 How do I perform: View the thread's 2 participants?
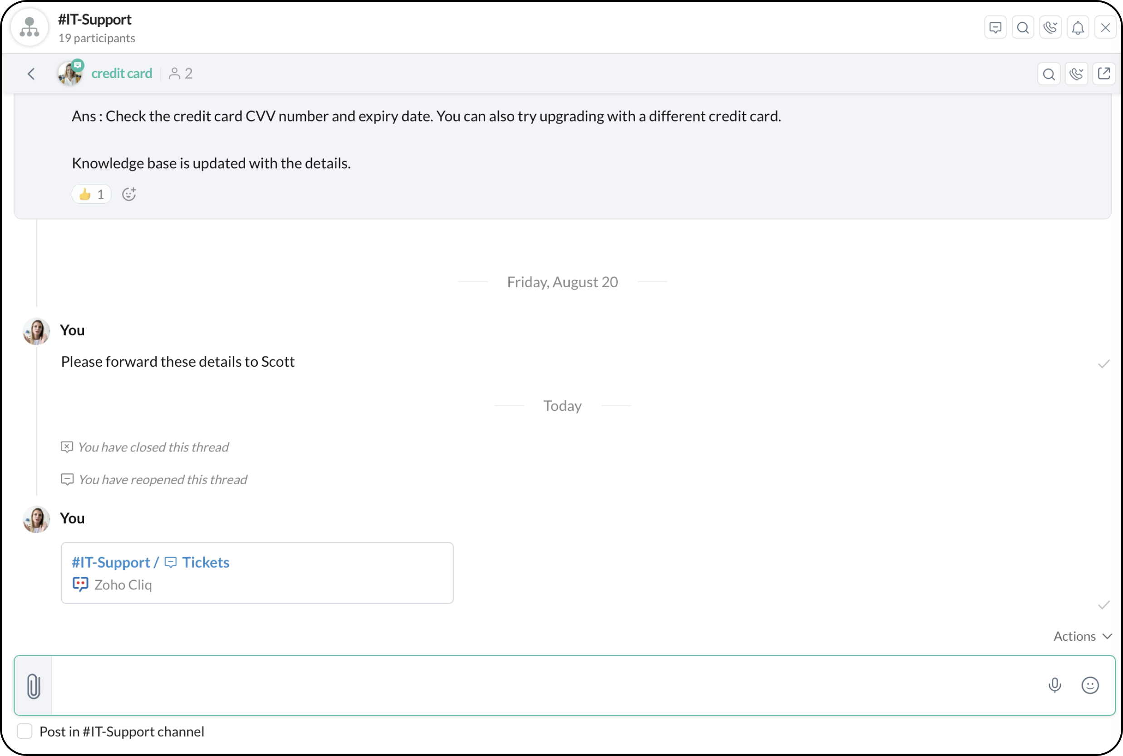tap(181, 74)
